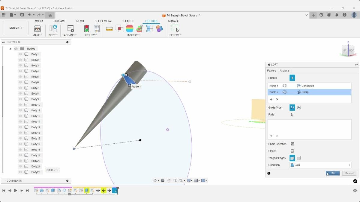
Task: Hide Body10 with eye icon
Action: [x=20, y=105]
